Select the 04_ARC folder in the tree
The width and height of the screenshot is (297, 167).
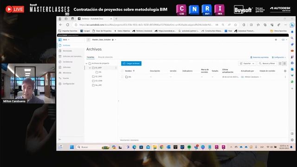tap(97, 85)
